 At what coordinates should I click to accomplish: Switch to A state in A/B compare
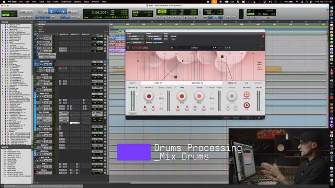click(x=219, y=48)
